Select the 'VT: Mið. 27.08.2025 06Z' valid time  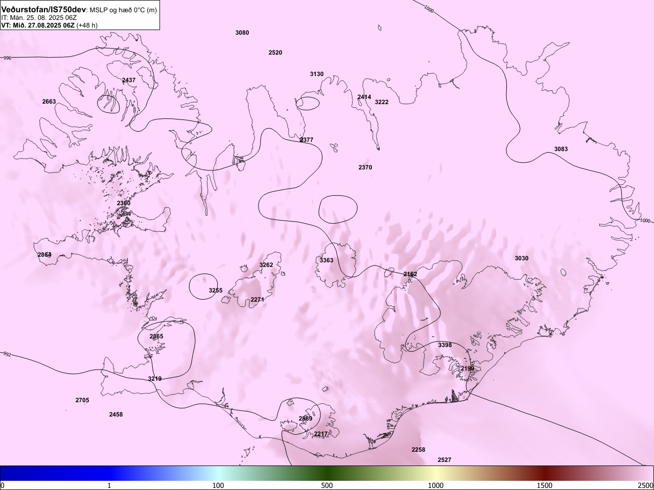(x=38, y=25)
